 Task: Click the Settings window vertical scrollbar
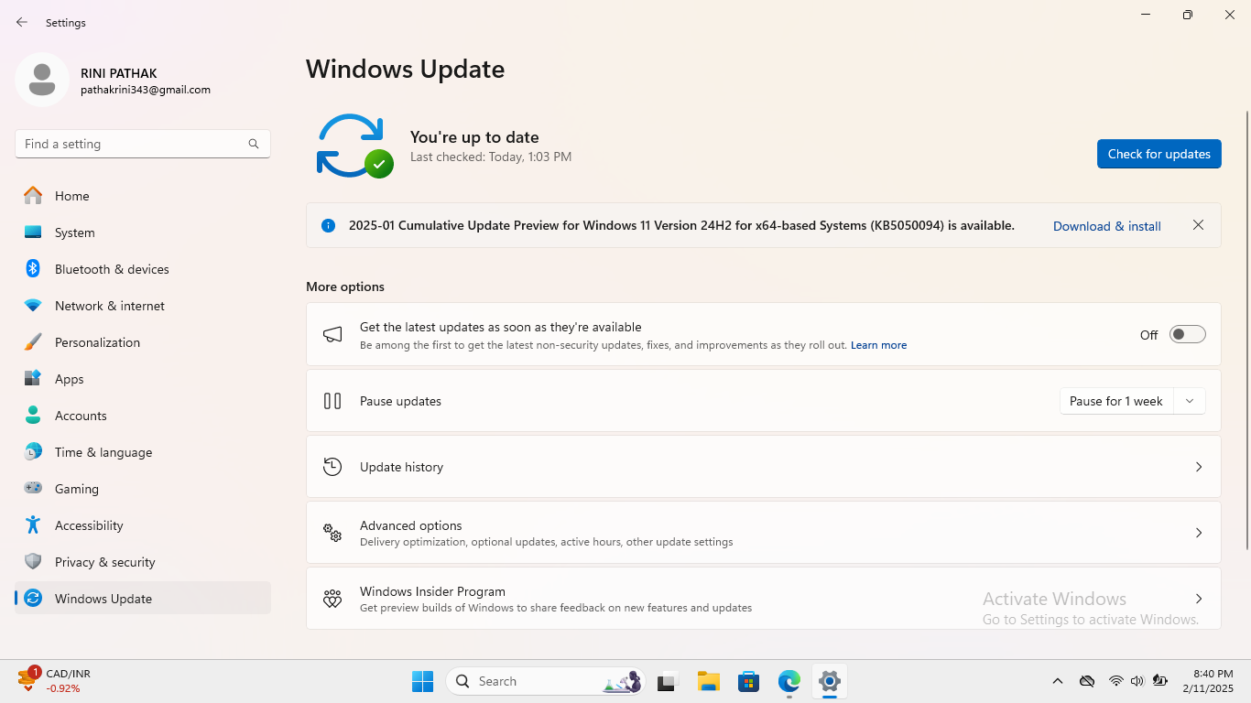[1246, 330]
